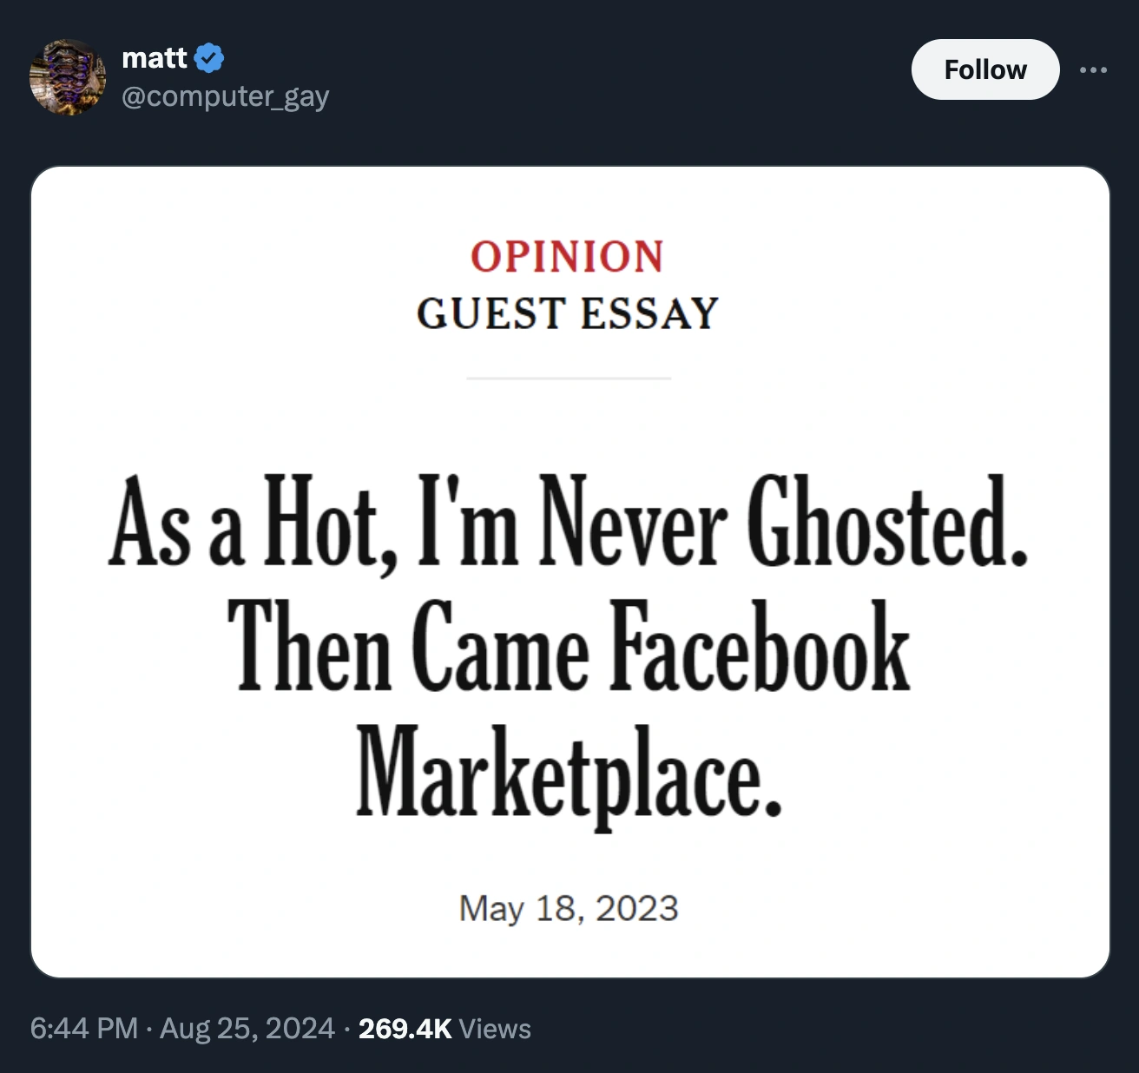
Task: Click the red OPINION label
Action: (568, 257)
